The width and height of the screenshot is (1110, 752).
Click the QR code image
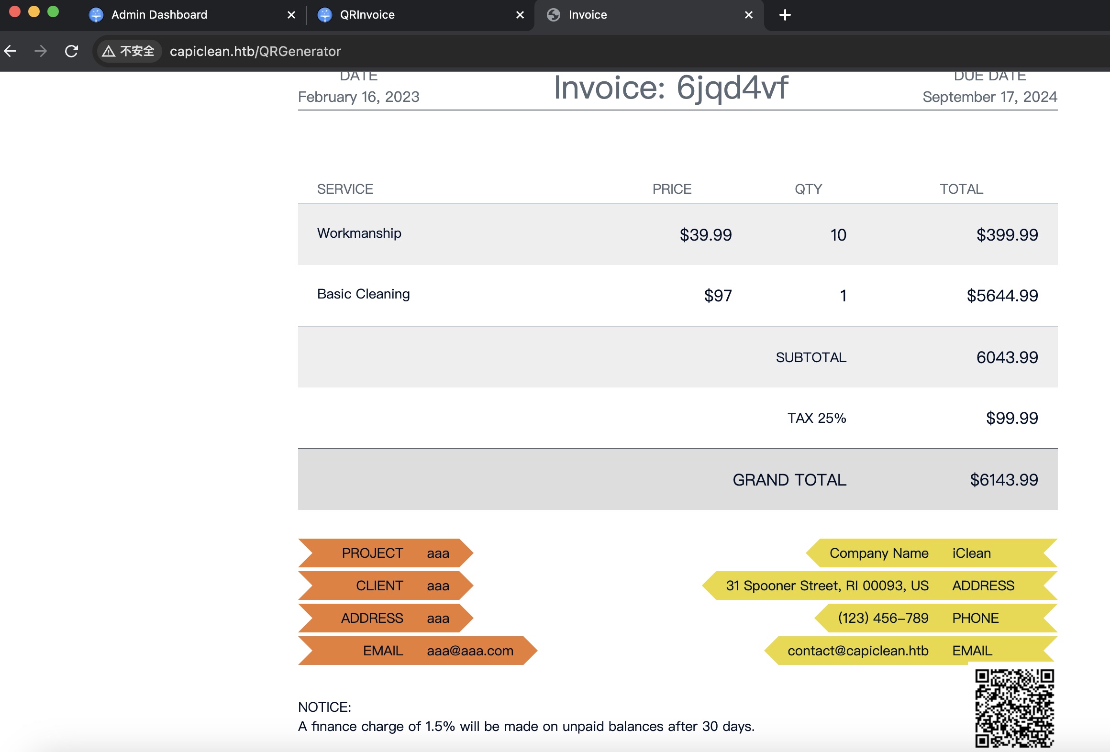pos(1014,708)
